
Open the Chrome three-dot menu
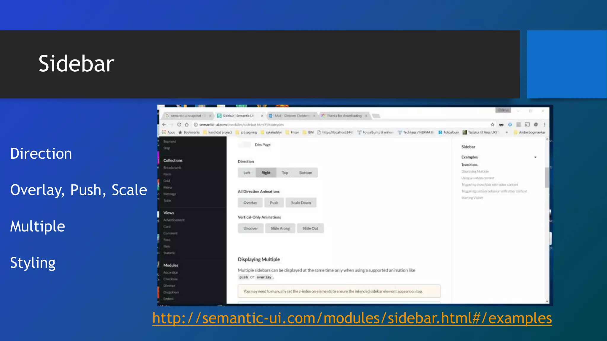coord(544,125)
